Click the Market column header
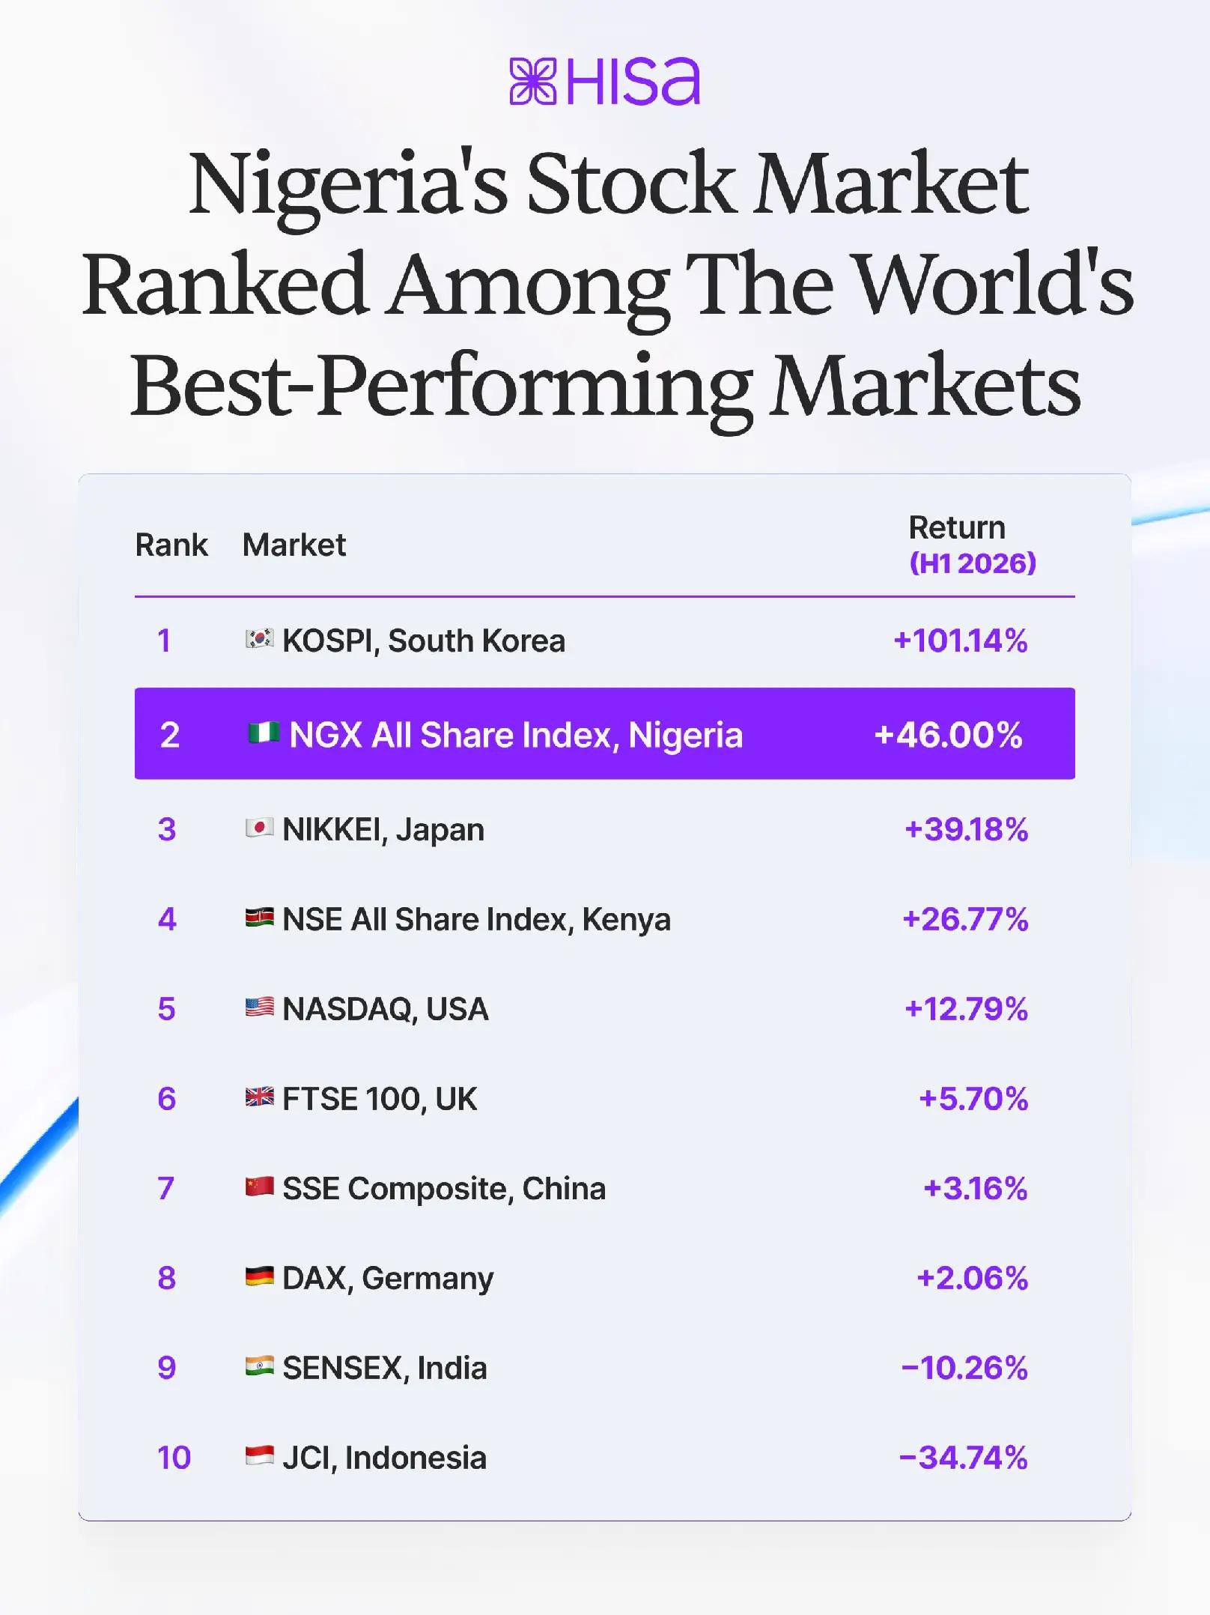The width and height of the screenshot is (1210, 1615). pyautogui.click(x=294, y=545)
